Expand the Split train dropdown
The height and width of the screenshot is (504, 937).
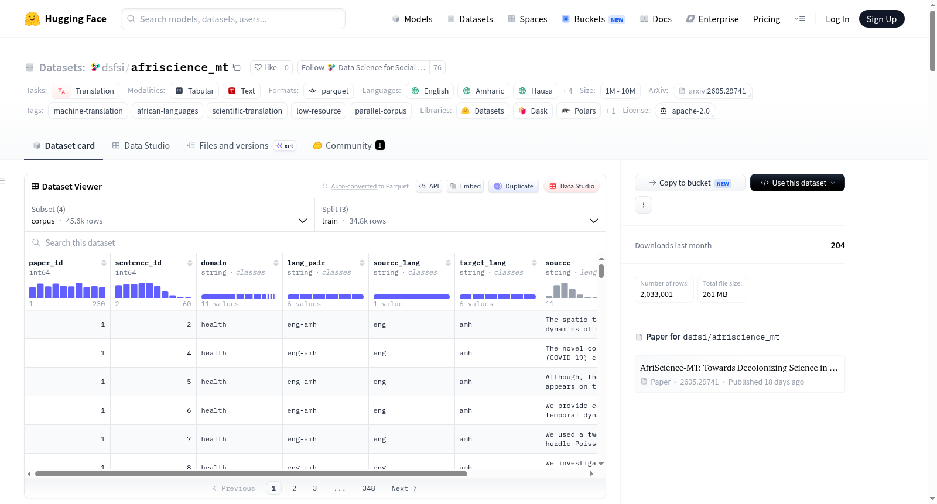[x=460, y=215]
